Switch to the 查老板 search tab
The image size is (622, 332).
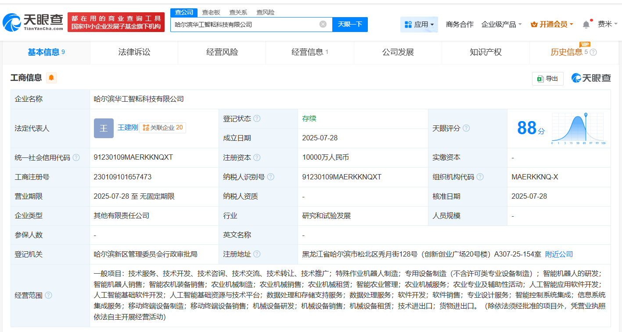coord(212,12)
